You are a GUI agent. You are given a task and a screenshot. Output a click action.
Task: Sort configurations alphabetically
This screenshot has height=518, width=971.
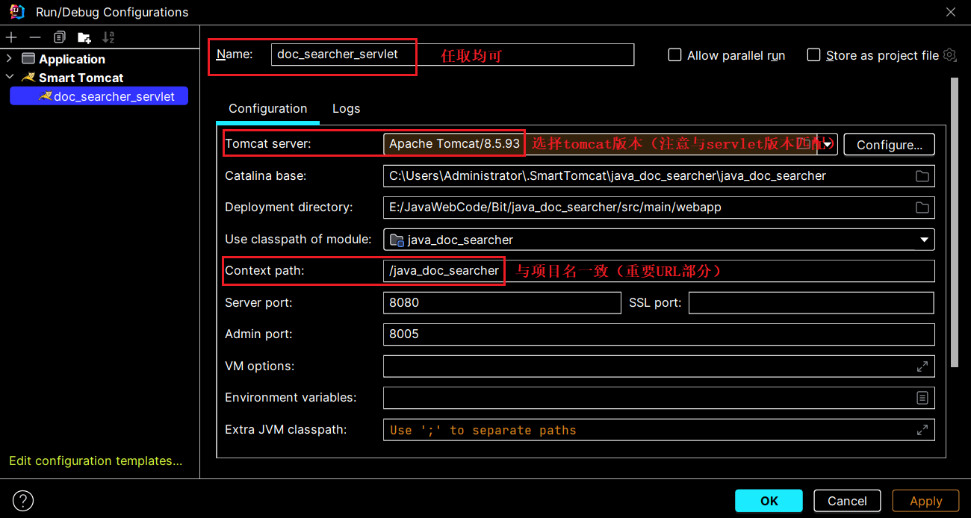108,37
